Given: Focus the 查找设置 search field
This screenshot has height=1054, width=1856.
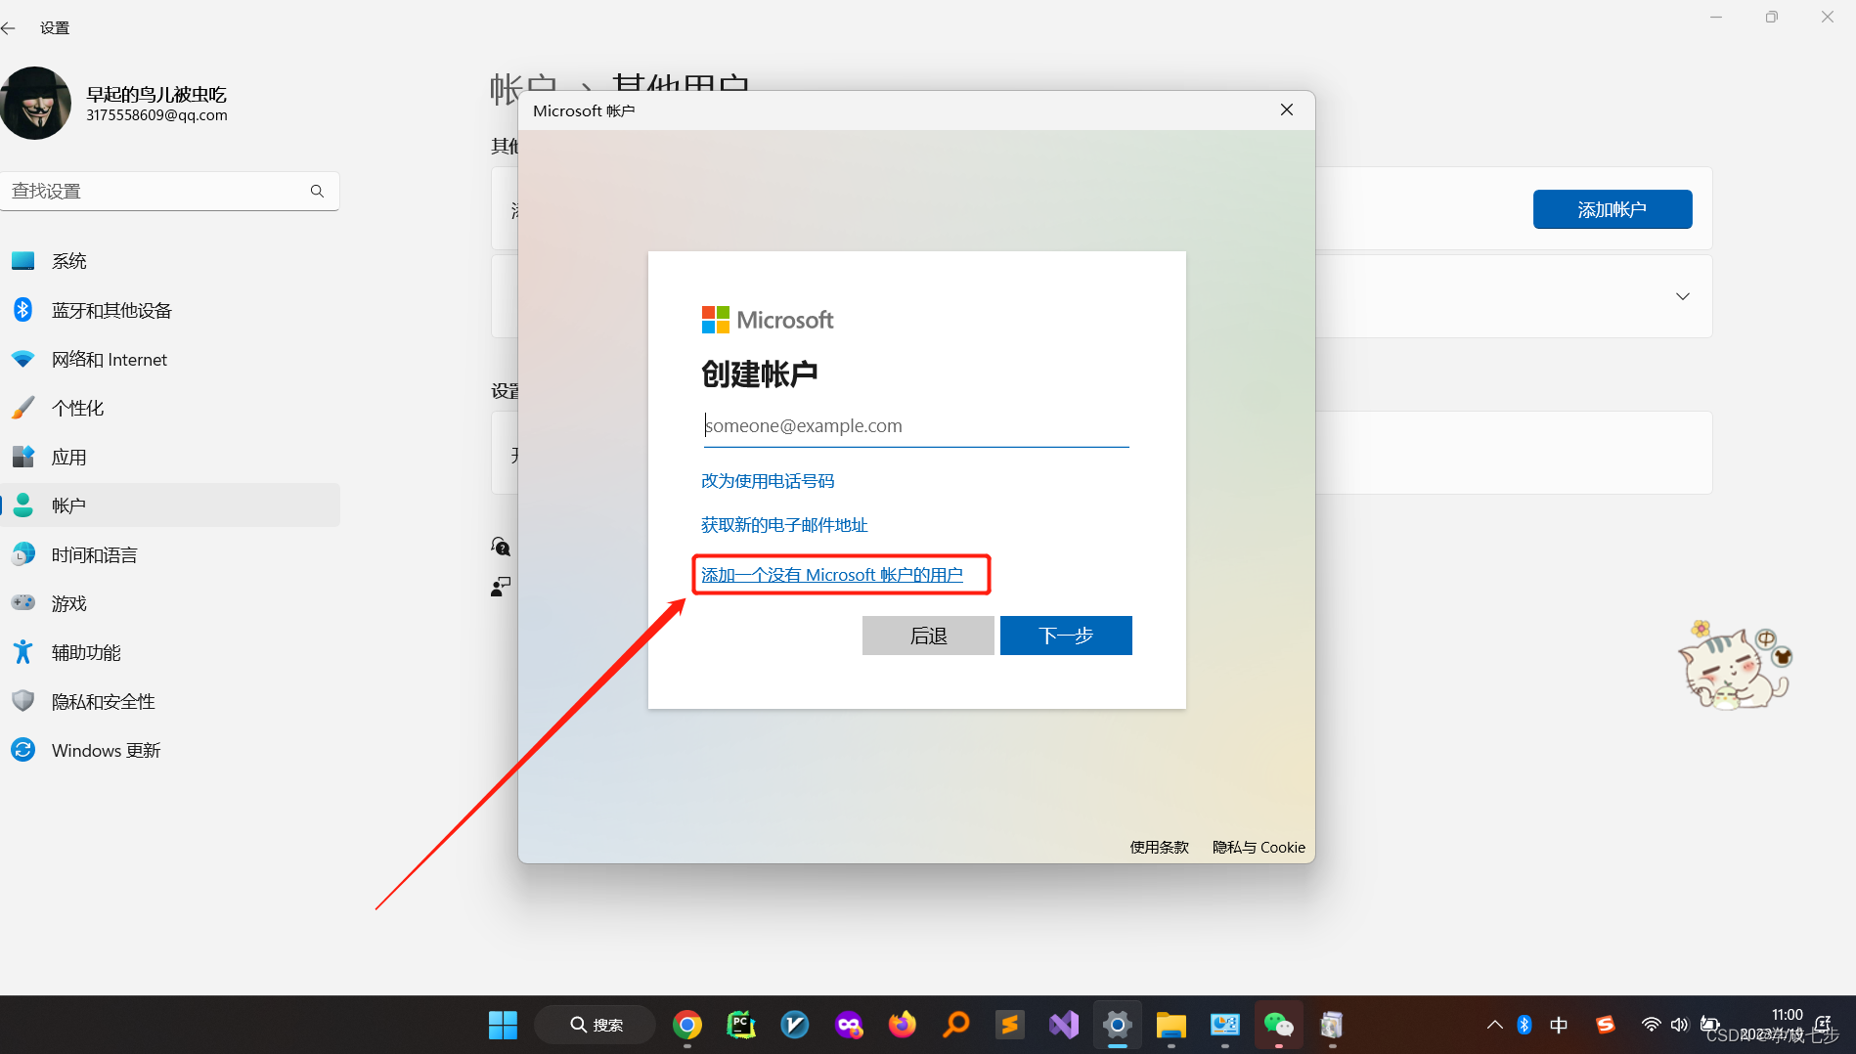Looking at the screenshot, I should click(170, 191).
